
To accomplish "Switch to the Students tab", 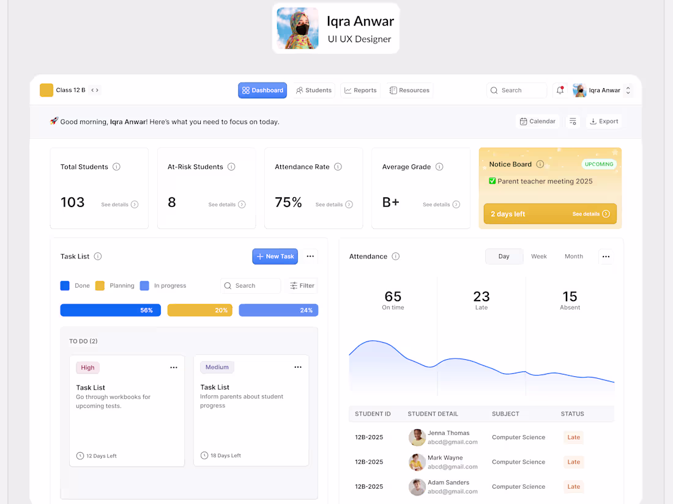I will click(x=313, y=90).
